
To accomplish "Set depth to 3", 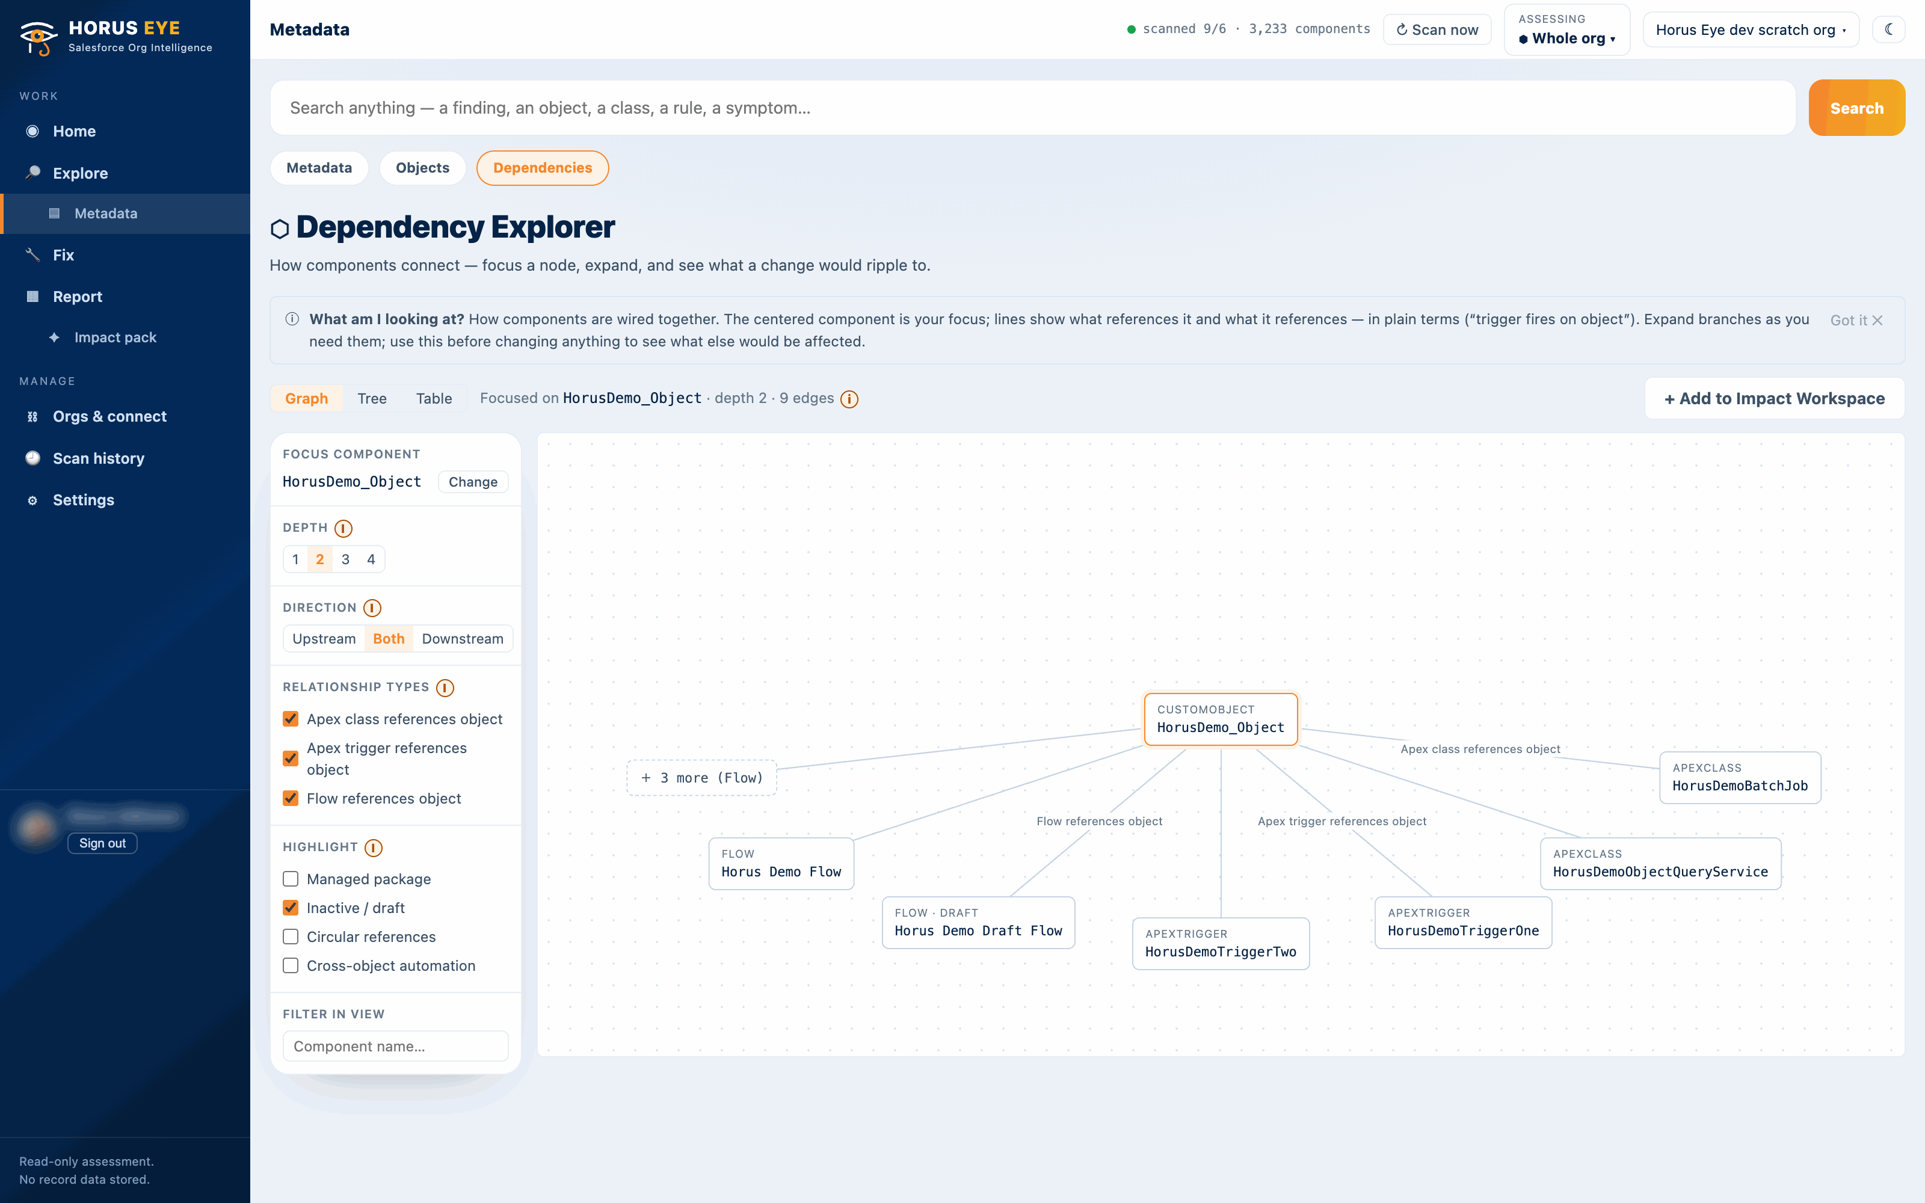I will pos(345,559).
